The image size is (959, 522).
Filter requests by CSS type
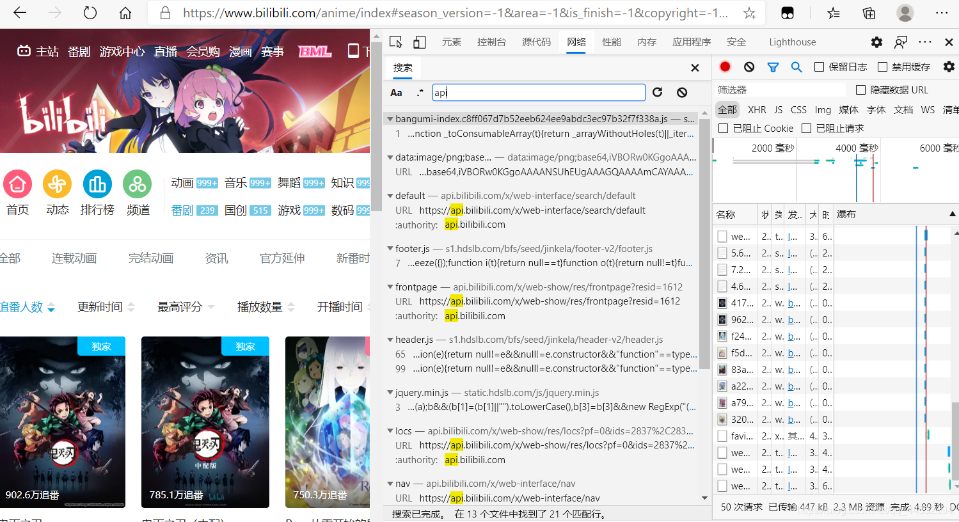click(x=798, y=110)
